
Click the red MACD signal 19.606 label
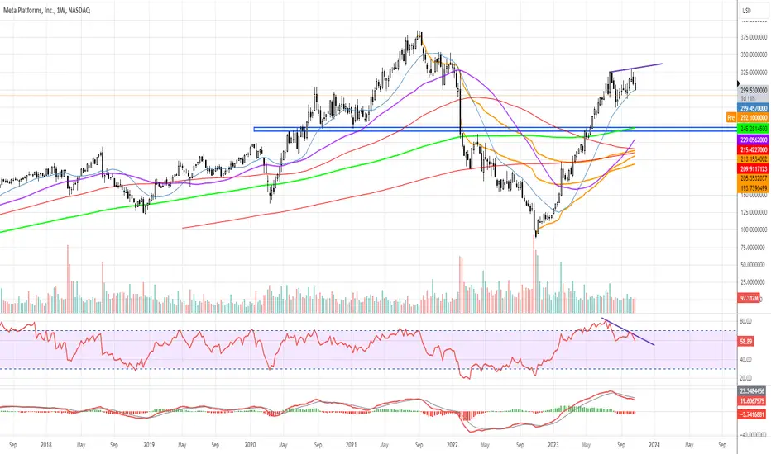752,401
